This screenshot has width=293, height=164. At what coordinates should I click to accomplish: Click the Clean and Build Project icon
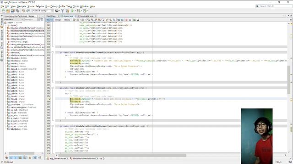(x=67, y=11)
